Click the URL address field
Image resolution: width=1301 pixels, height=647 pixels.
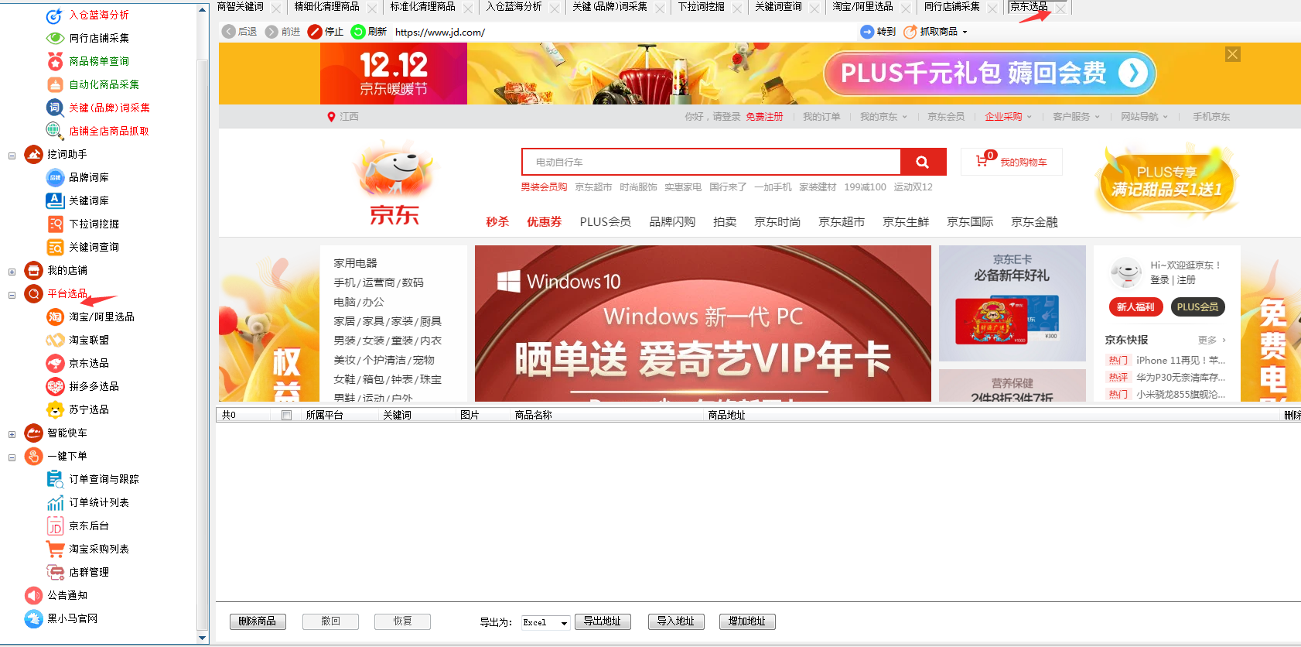tap(623, 32)
